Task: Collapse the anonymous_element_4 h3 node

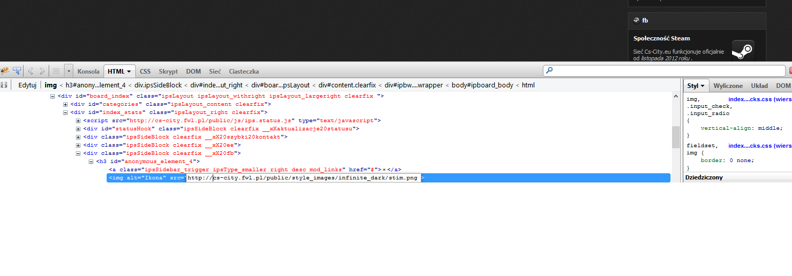Action: [91, 162]
